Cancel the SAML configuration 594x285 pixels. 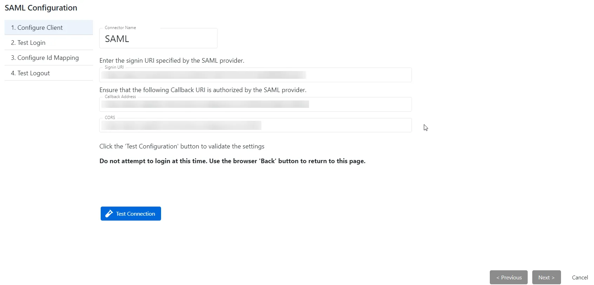[580, 277]
